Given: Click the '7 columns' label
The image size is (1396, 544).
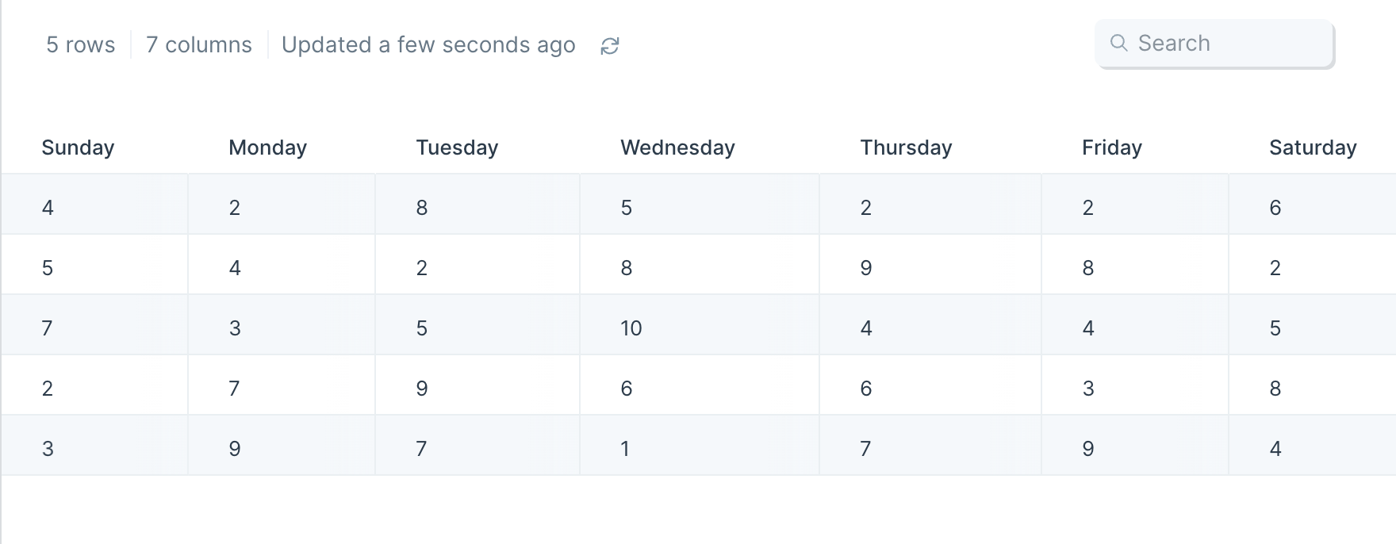Looking at the screenshot, I should click(199, 44).
